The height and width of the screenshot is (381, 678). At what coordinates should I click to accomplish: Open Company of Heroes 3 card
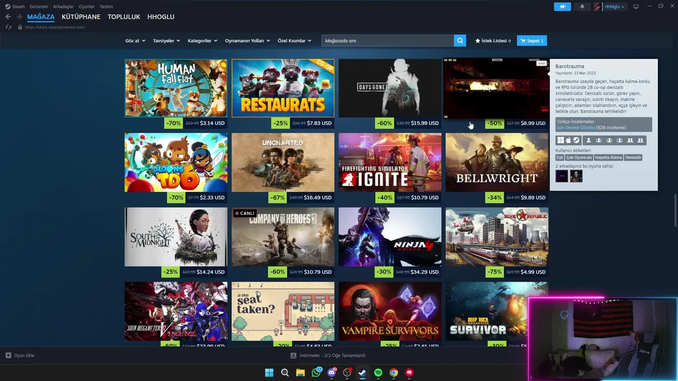click(283, 237)
